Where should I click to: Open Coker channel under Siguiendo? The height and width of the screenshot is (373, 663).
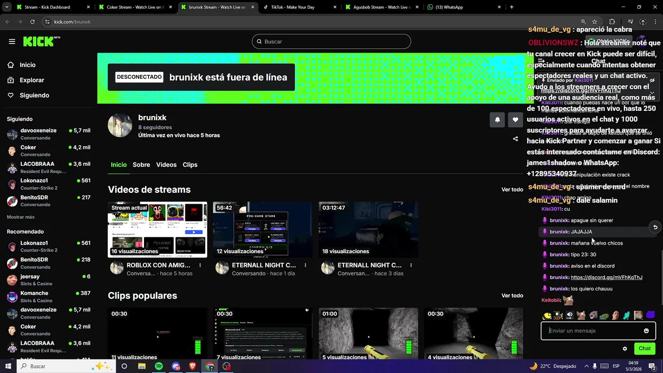(49, 151)
